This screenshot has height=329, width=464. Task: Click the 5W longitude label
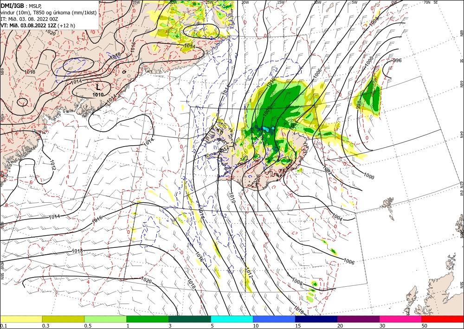(355, 2)
